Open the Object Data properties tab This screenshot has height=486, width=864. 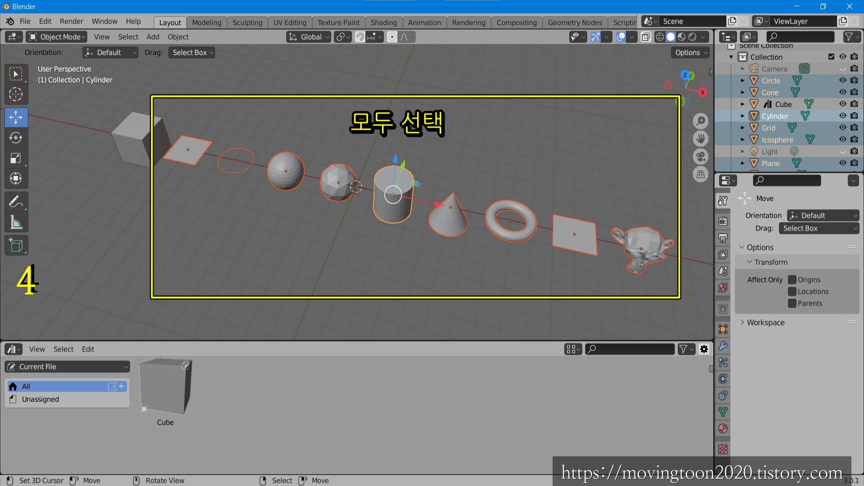click(x=723, y=412)
